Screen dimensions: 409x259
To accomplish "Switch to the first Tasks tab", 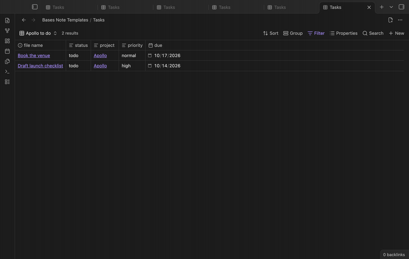I will point(69,7).
